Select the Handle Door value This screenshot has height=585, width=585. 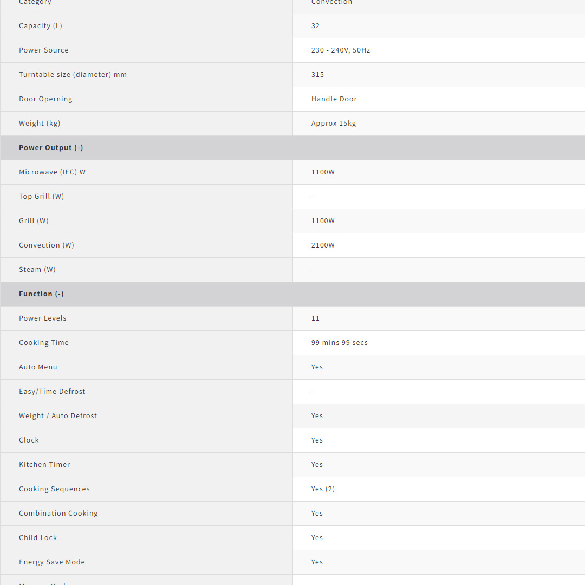point(334,99)
